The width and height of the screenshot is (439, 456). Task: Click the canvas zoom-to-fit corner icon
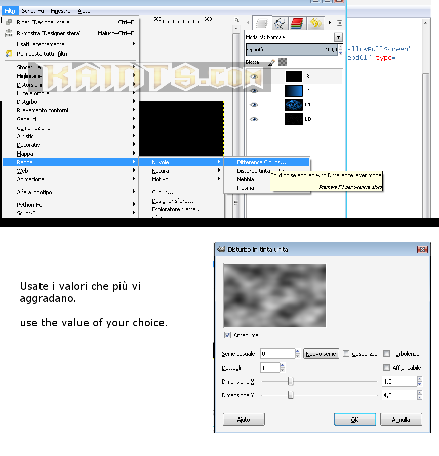point(236,20)
